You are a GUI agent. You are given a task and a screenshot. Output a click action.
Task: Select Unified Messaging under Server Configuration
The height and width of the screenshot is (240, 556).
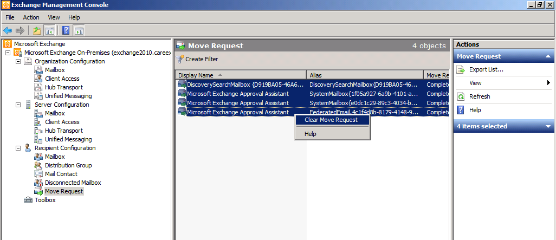click(x=68, y=139)
